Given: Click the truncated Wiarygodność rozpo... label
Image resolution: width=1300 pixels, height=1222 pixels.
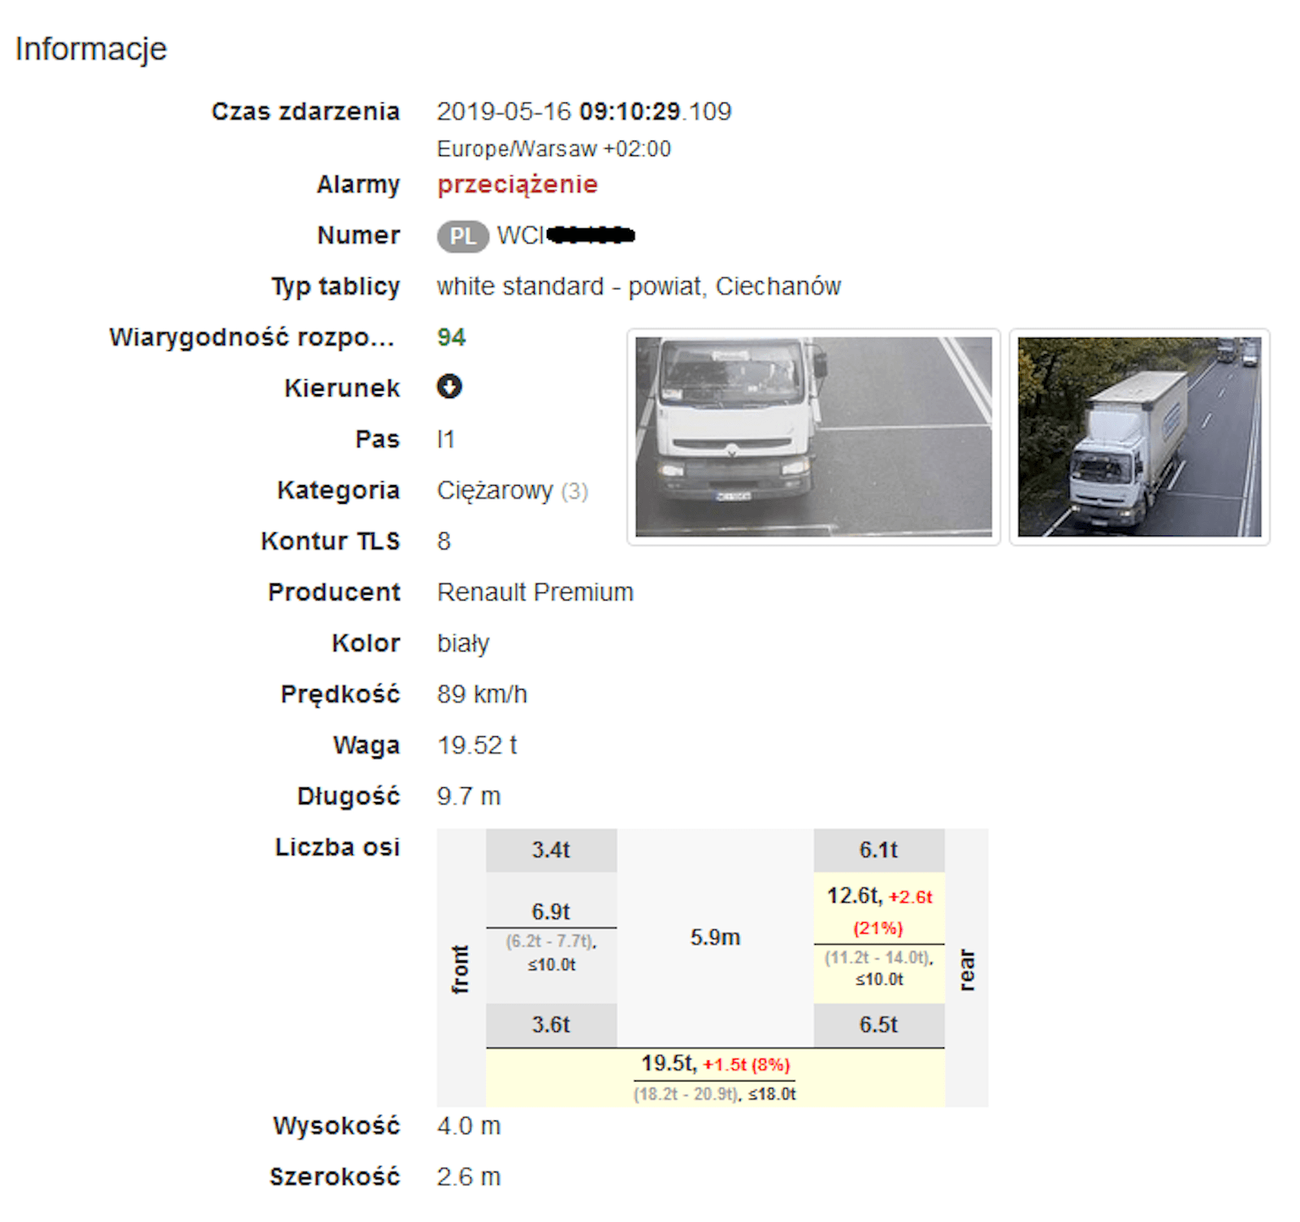Looking at the screenshot, I should tap(253, 337).
